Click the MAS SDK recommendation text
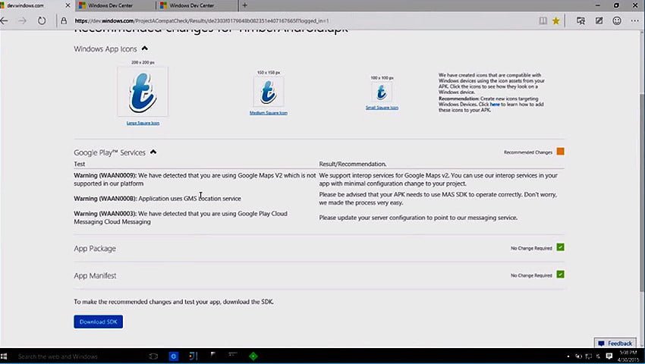This screenshot has width=645, height=364. click(x=438, y=199)
